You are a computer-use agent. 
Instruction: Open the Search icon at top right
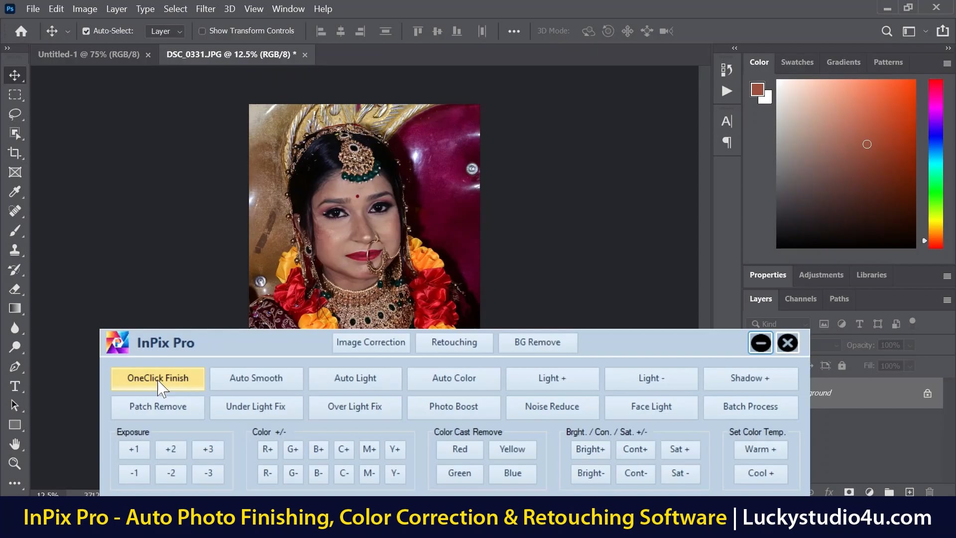click(887, 31)
